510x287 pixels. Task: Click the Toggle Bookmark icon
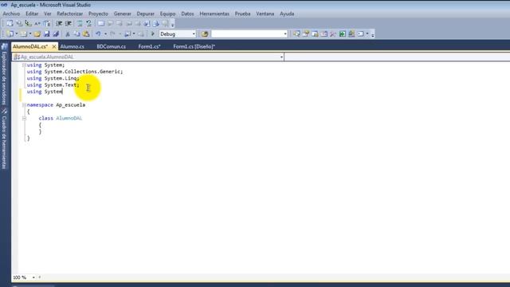101,23
